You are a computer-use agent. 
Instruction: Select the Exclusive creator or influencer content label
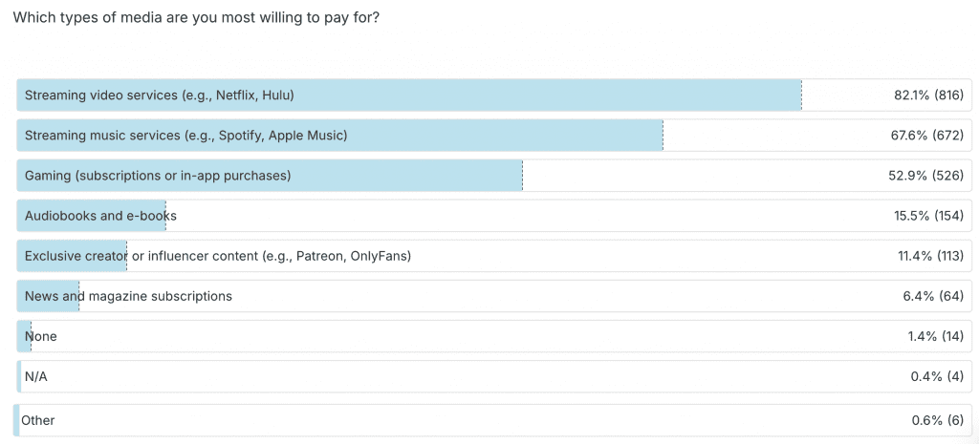pos(217,256)
